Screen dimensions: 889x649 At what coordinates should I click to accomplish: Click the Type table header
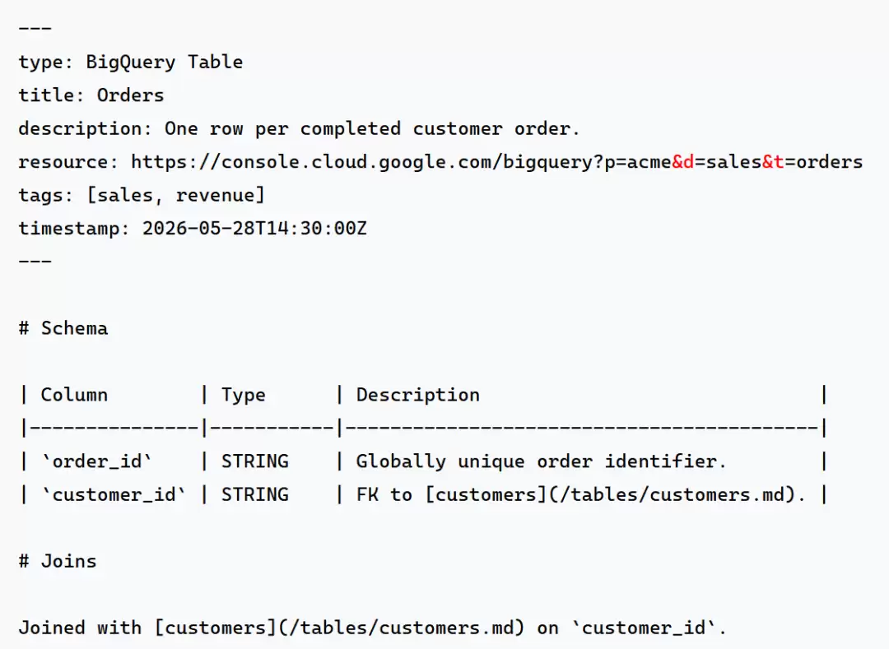tap(243, 395)
